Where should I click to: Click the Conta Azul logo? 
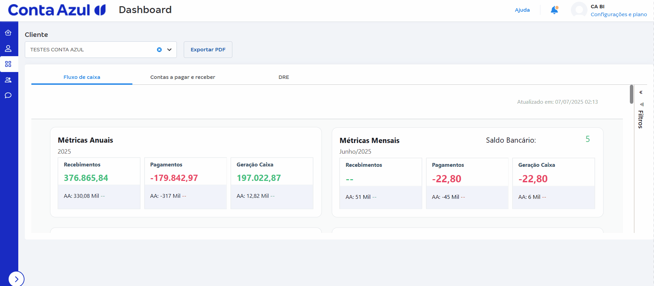[57, 10]
